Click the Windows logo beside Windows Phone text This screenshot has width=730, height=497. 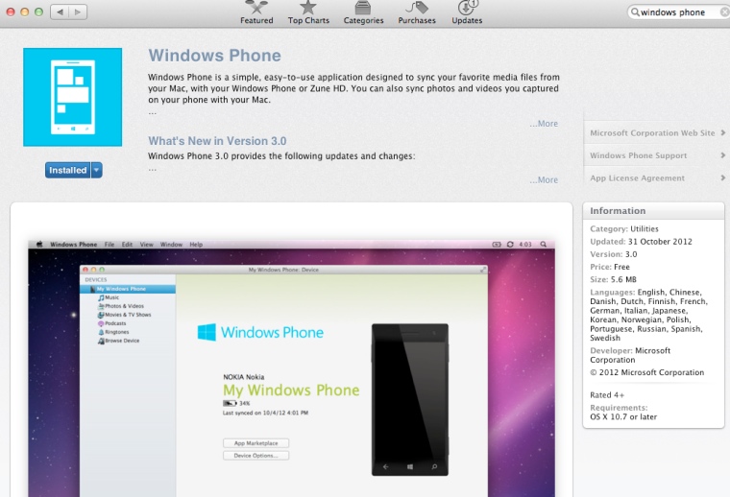click(207, 332)
